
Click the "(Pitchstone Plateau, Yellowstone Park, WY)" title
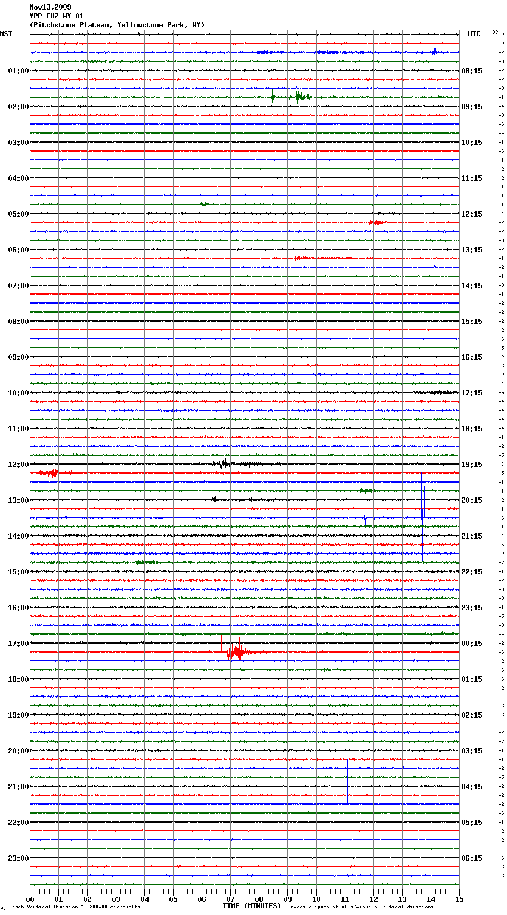click(117, 25)
